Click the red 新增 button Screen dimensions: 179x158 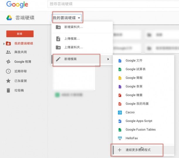click(x=20, y=34)
